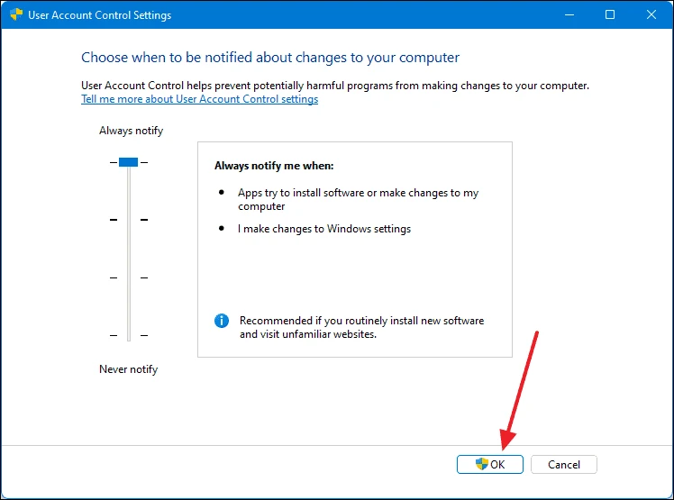Click the UAC shield icon in title bar

16,14
